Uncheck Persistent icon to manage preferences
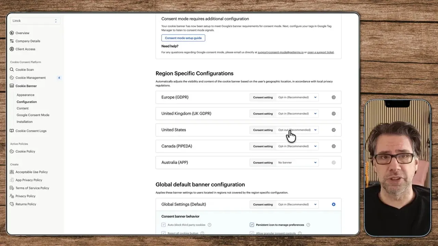This screenshot has height=246, width=438. coord(252,225)
